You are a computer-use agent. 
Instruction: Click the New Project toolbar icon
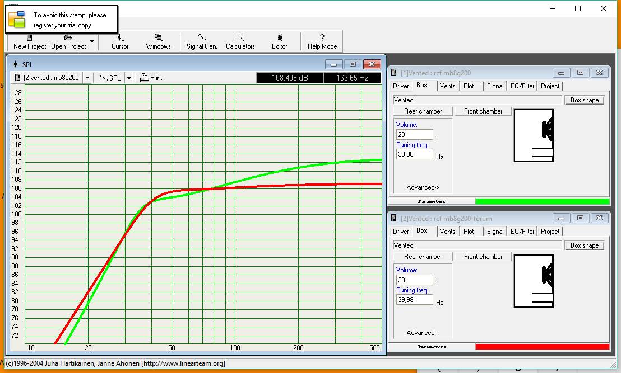coord(30,38)
